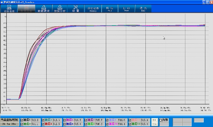Toggle the 通道7 channel checkbox

tap(86, 120)
